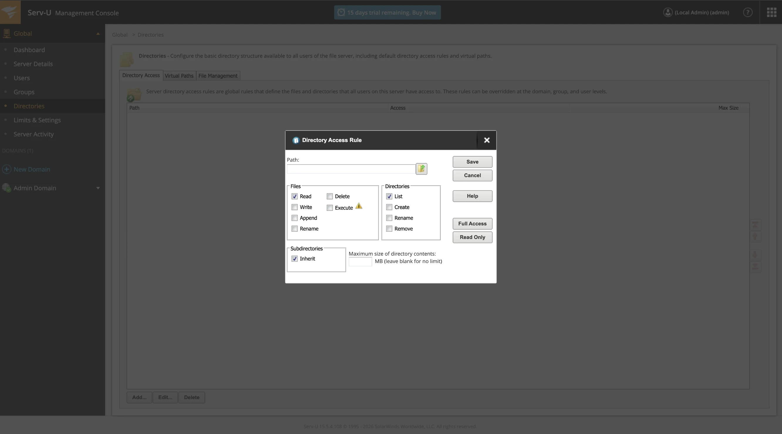This screenshot has height=434, width=782.
Task: Click the Global server icon
Action: click(6, 33)
